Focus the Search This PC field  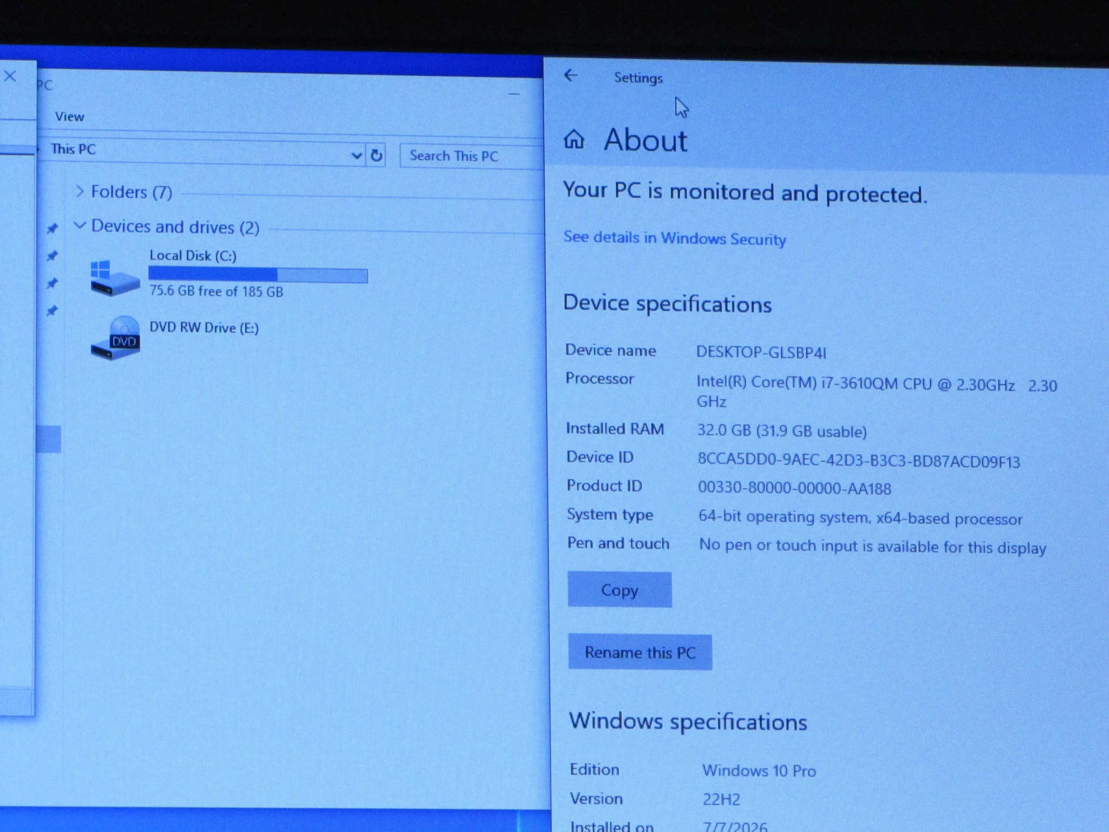[x=471, y=156]
